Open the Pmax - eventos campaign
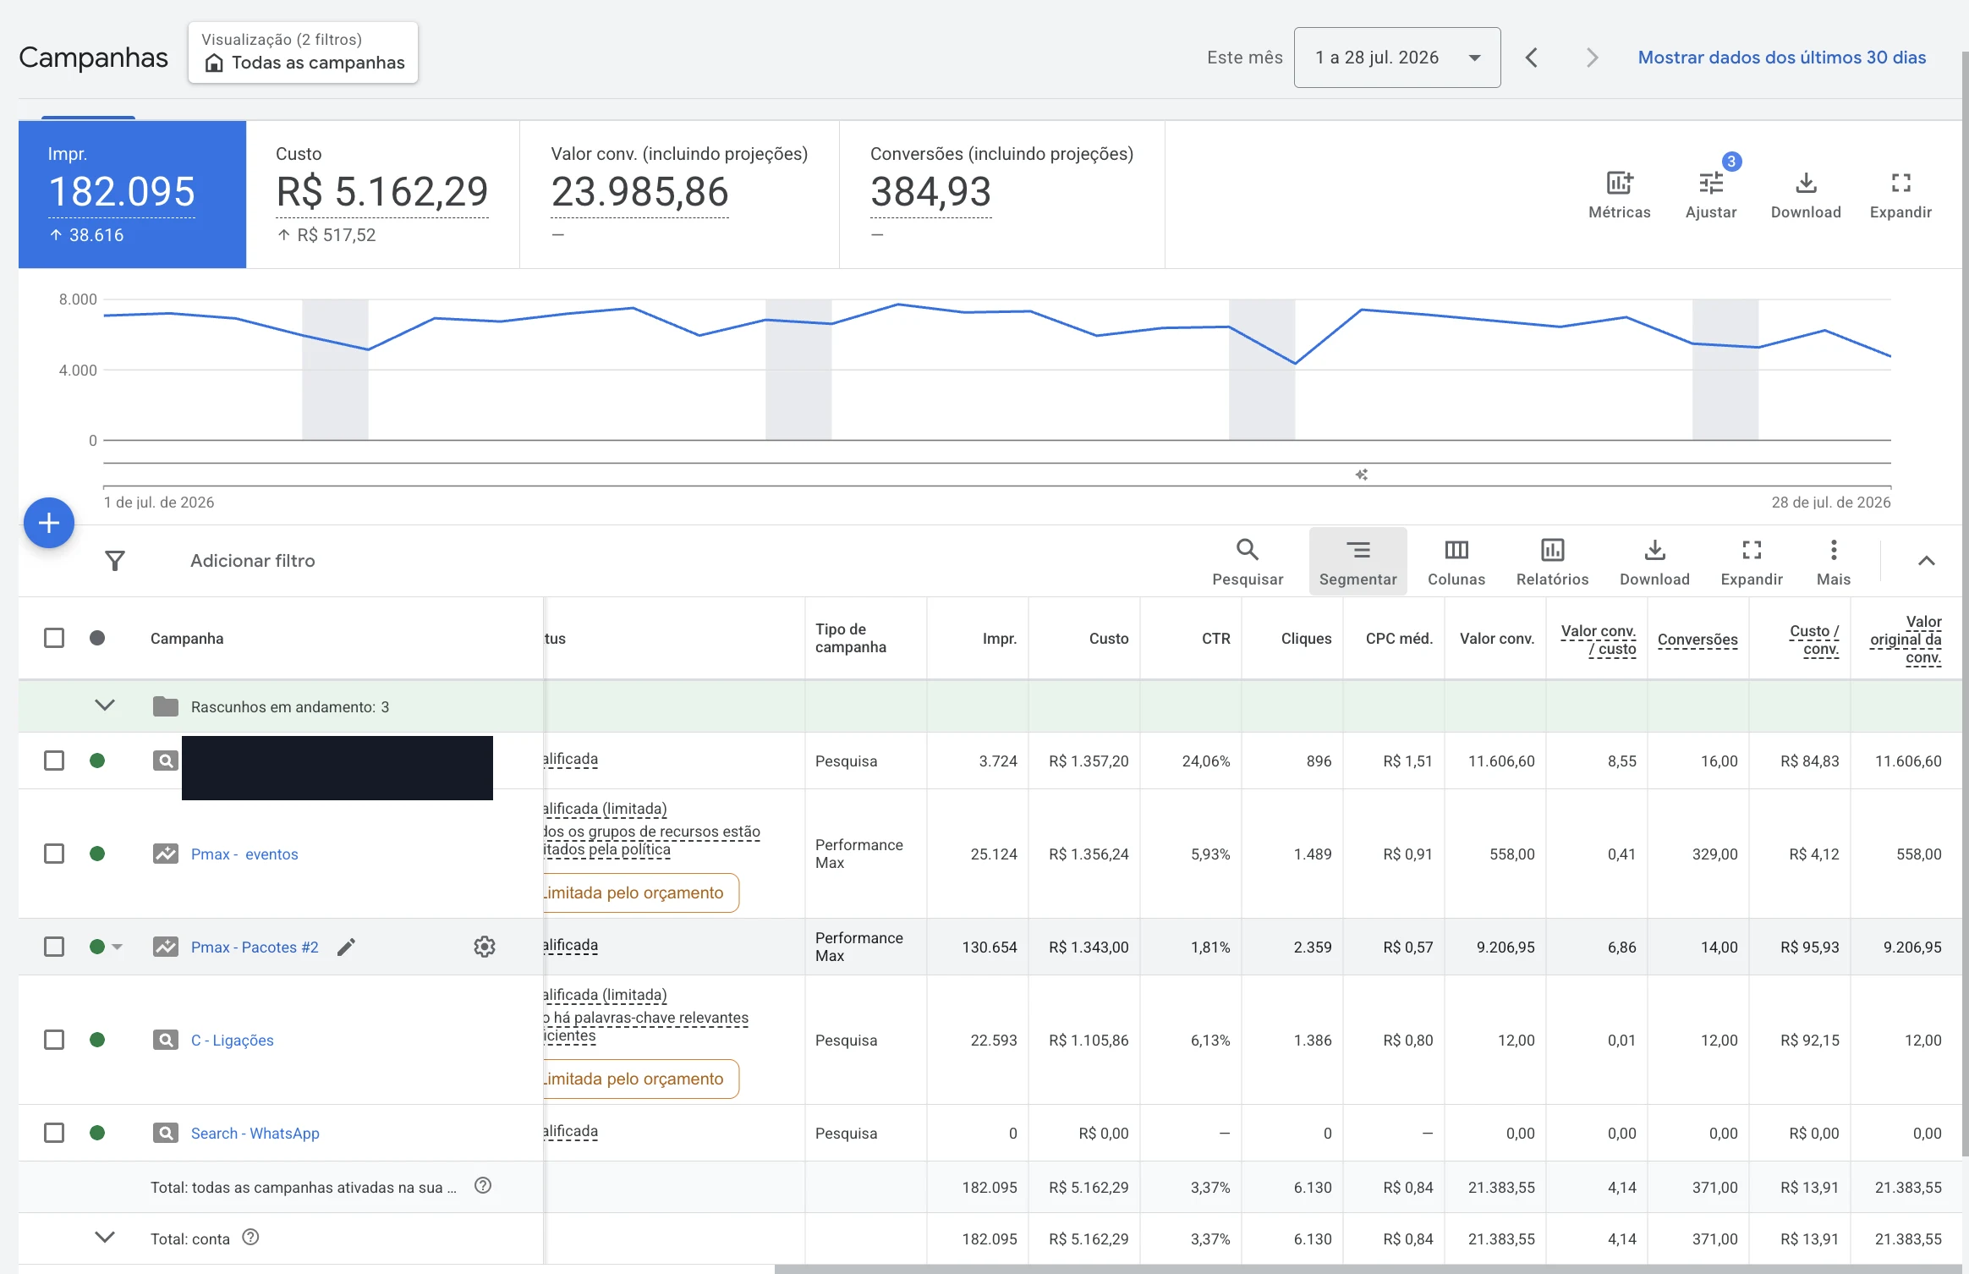 pyautogui.click(x=244, y=854)
